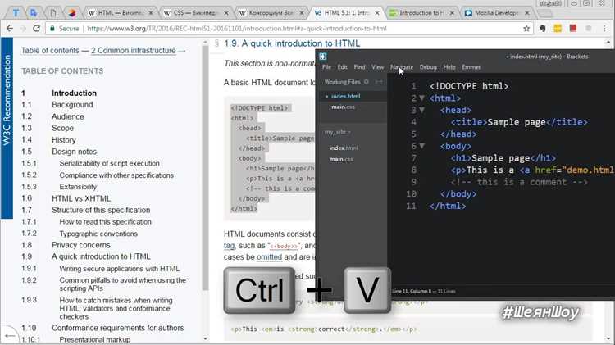The height and width of the screenshot is (345, 615).
Task: Close the HTML 5.1 browser tab
Action: click(x=377, y=13)
